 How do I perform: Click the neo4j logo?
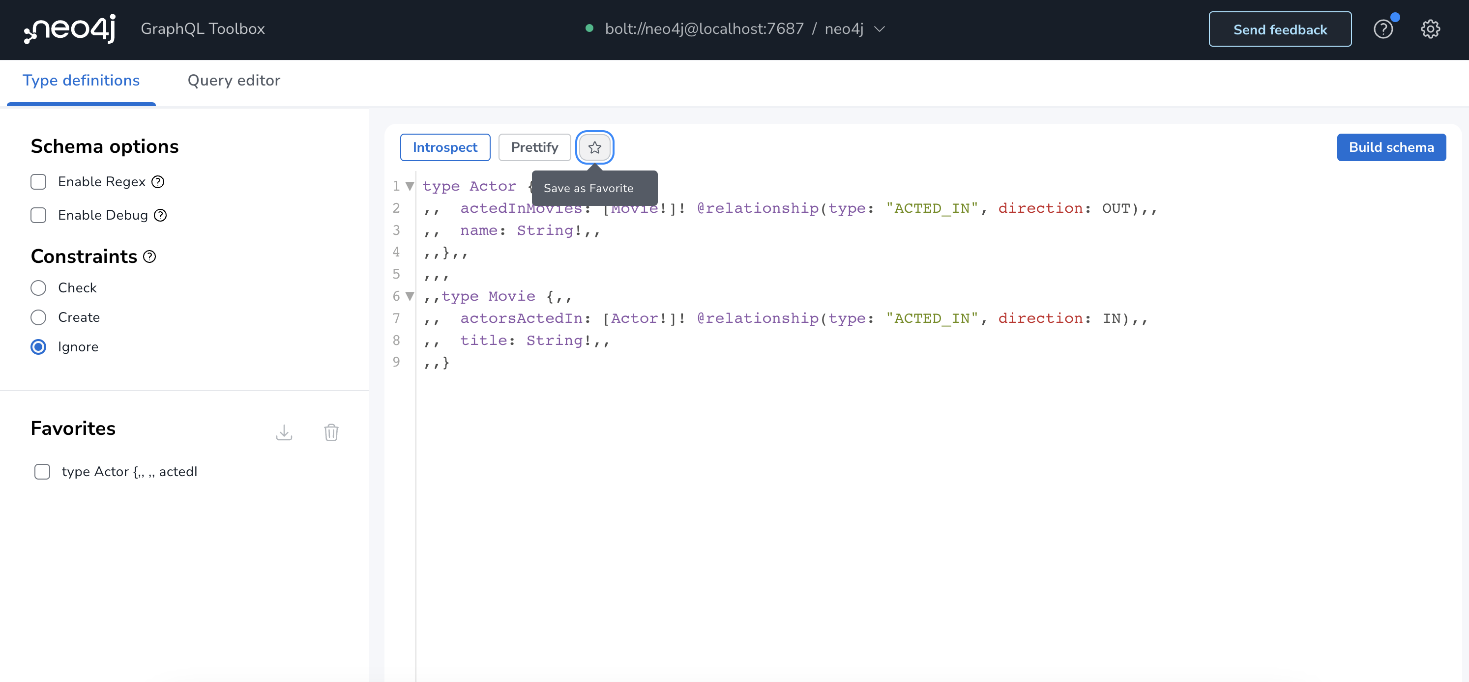click(x=70, y=28)
